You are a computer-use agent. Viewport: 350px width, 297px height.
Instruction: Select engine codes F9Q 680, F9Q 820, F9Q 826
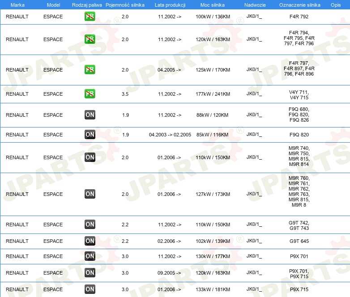(299, 115)
